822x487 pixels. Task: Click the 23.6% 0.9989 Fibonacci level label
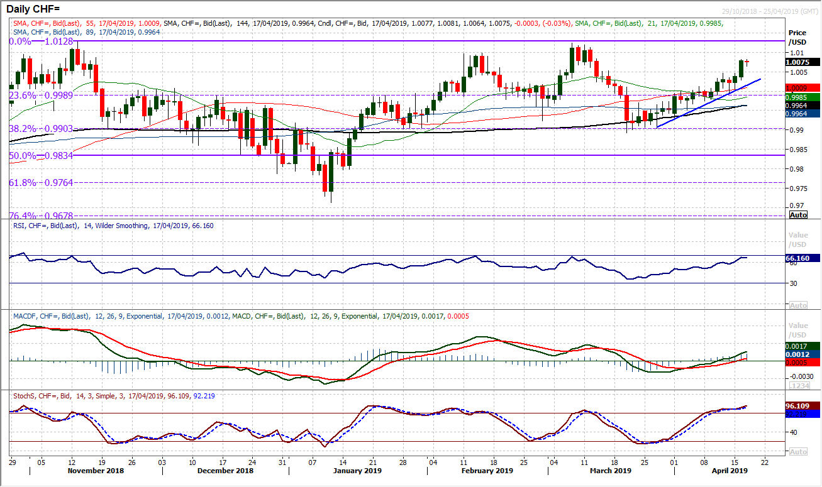pos(42,95)
